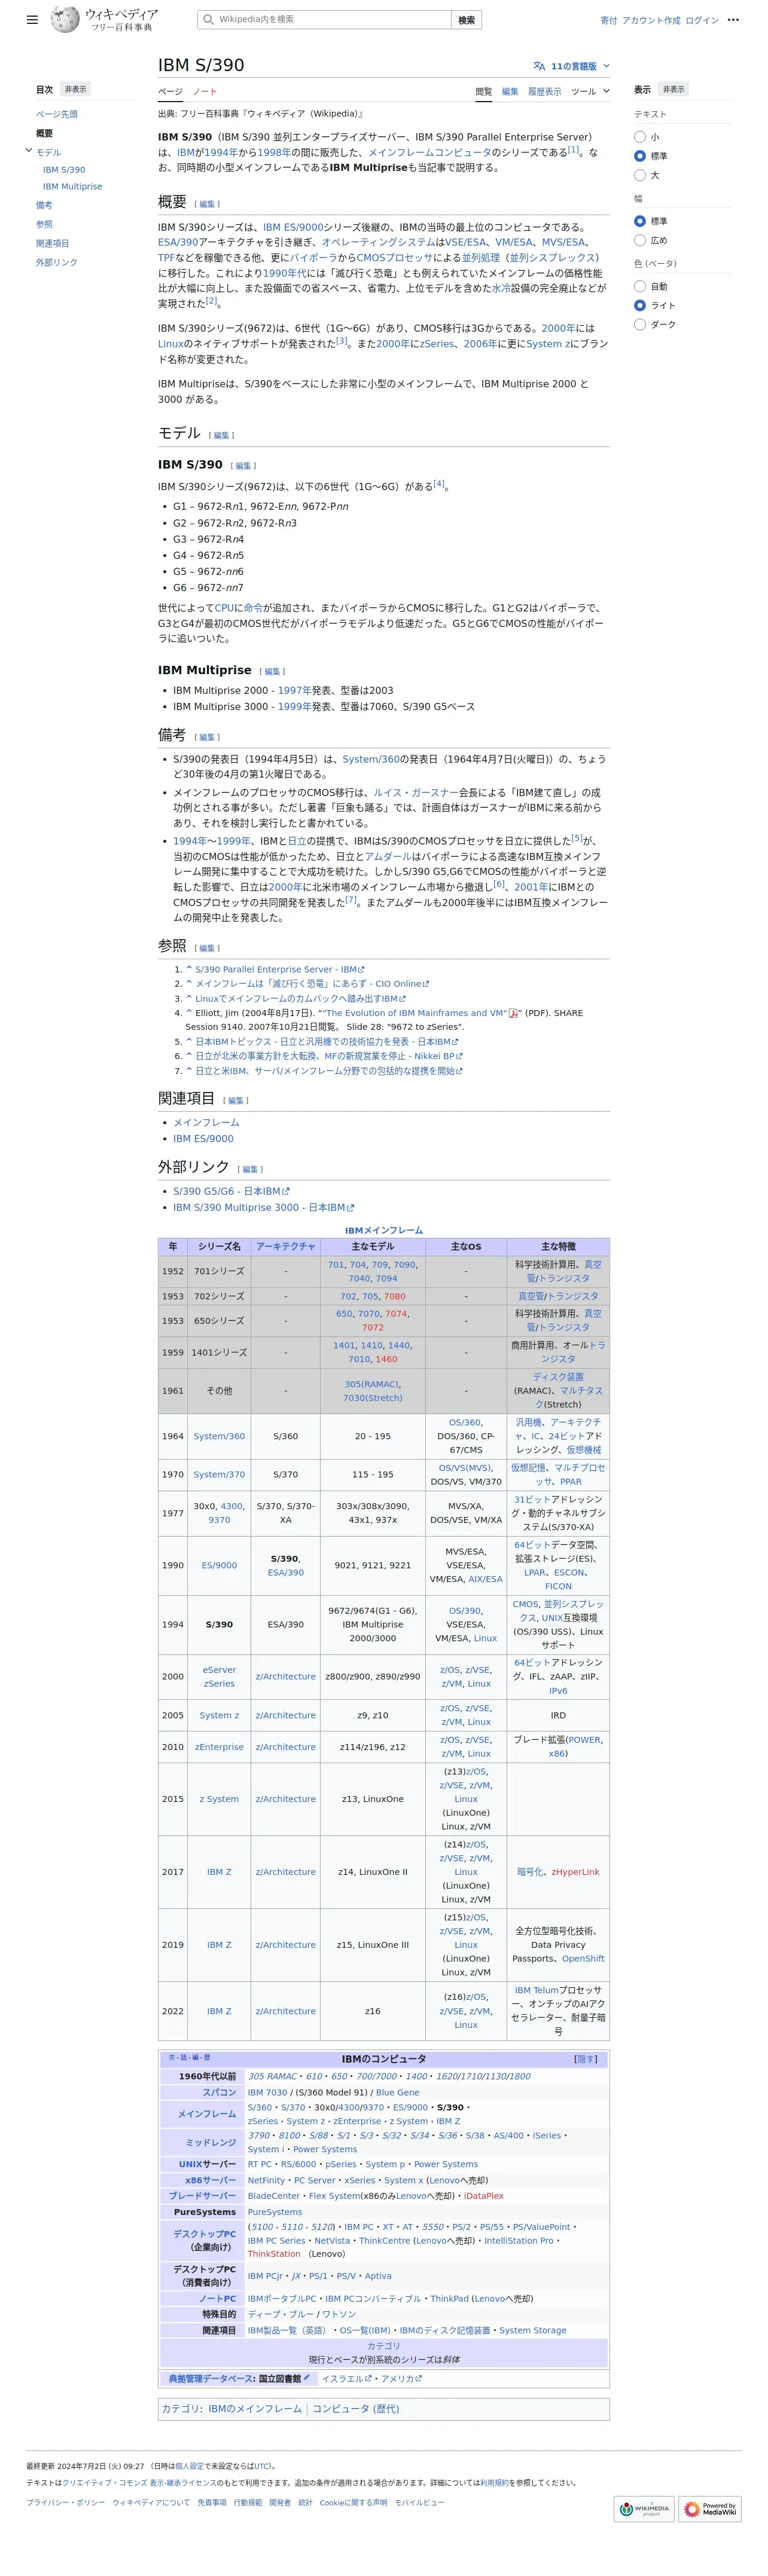This screenshot has width=768, height=2576.
Task: Click the Powered by MediaWiki badge
Action: pos(711,2508)
